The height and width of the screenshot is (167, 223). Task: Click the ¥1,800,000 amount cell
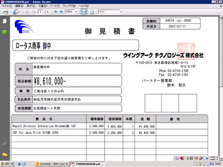point(145,126)
